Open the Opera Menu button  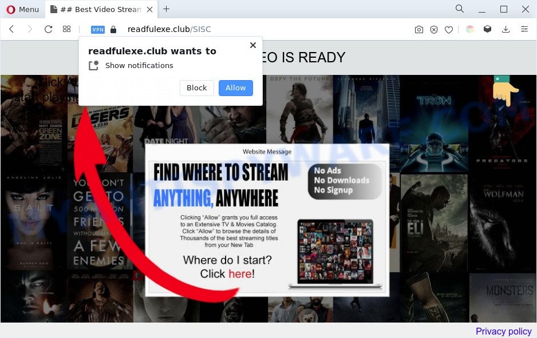point(22,10)
